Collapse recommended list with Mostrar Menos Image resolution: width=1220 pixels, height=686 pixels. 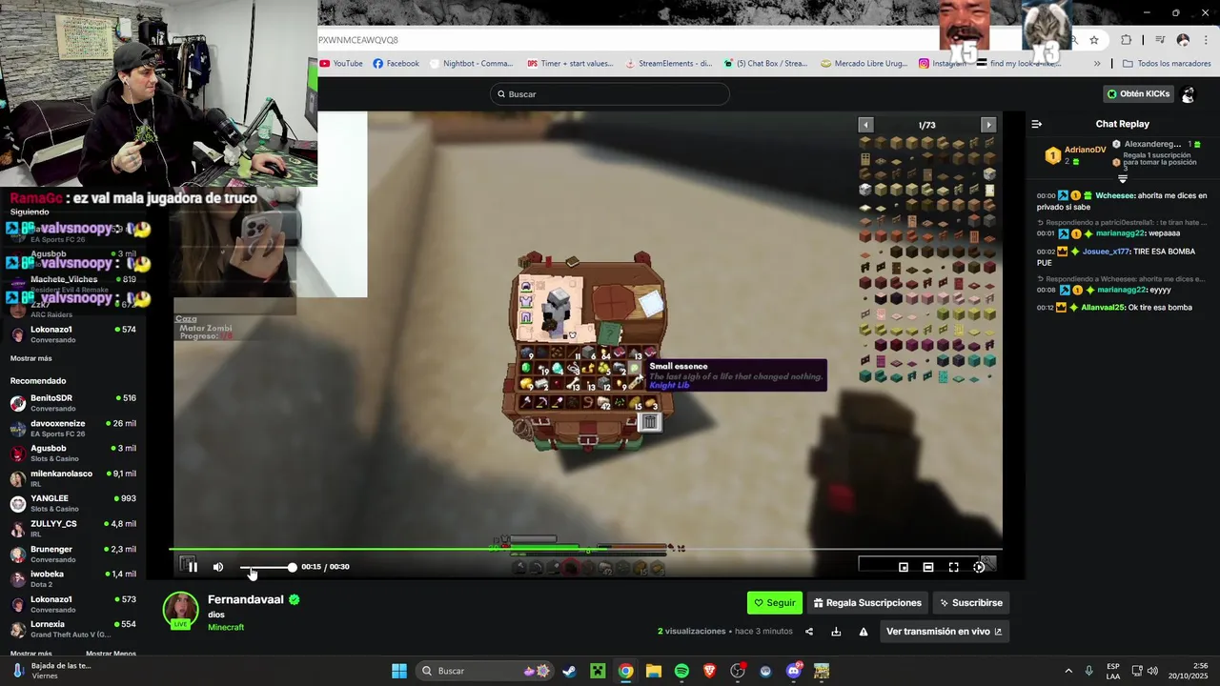point(111,654)
